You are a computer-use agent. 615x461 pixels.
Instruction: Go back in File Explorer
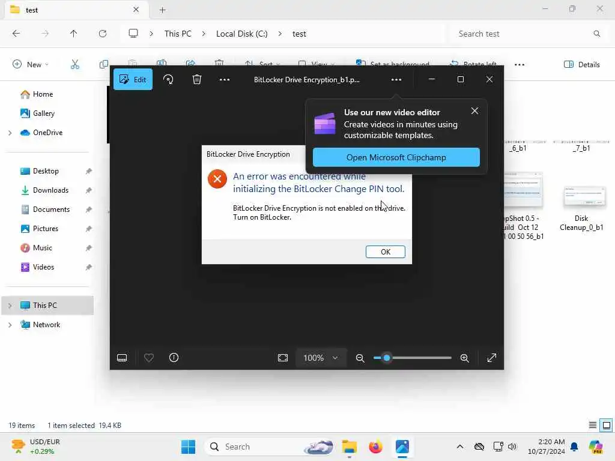pyautogui.click(x=16, y=34)
